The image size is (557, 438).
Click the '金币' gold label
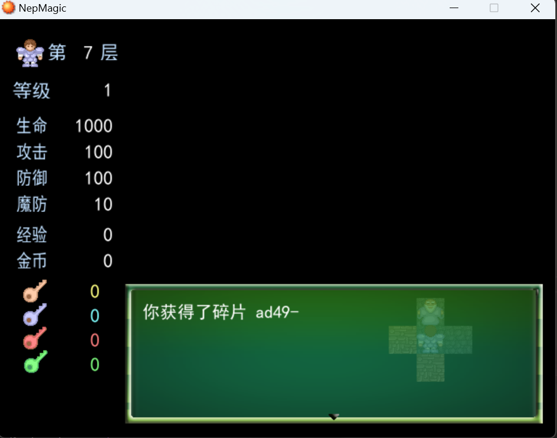click(x=32, y=261)
